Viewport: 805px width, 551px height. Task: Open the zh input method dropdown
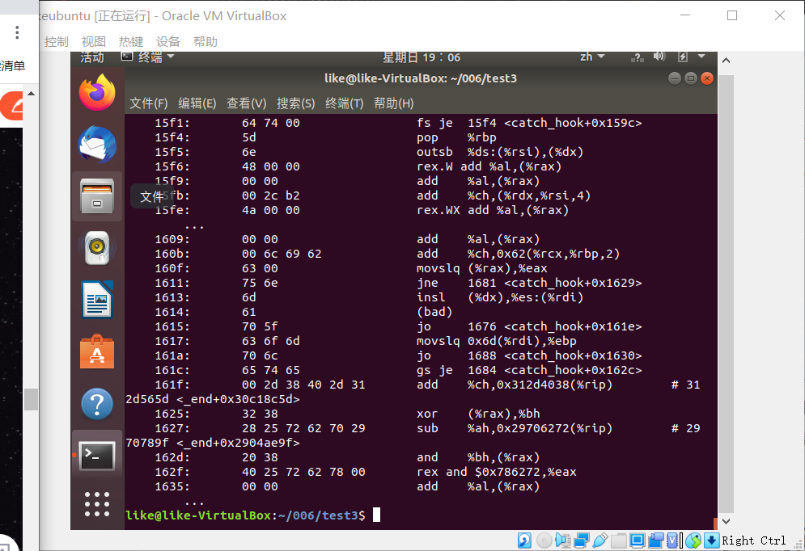[590, 56]
